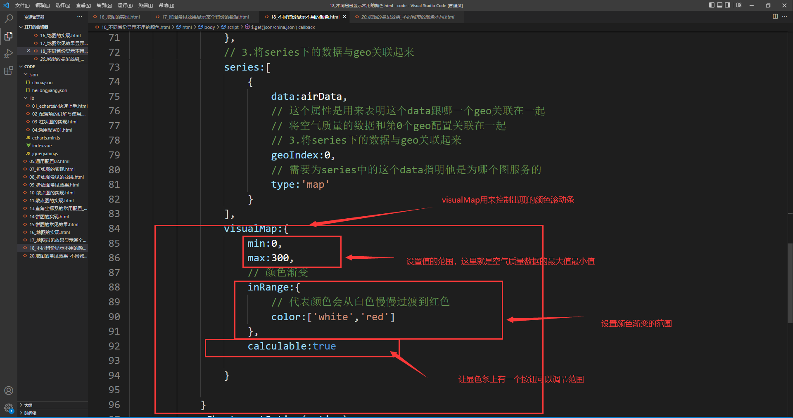Viewport: 793px width, 418px height.
Task: Open the 查看(V) menu
Action: [x=83, y=5]
